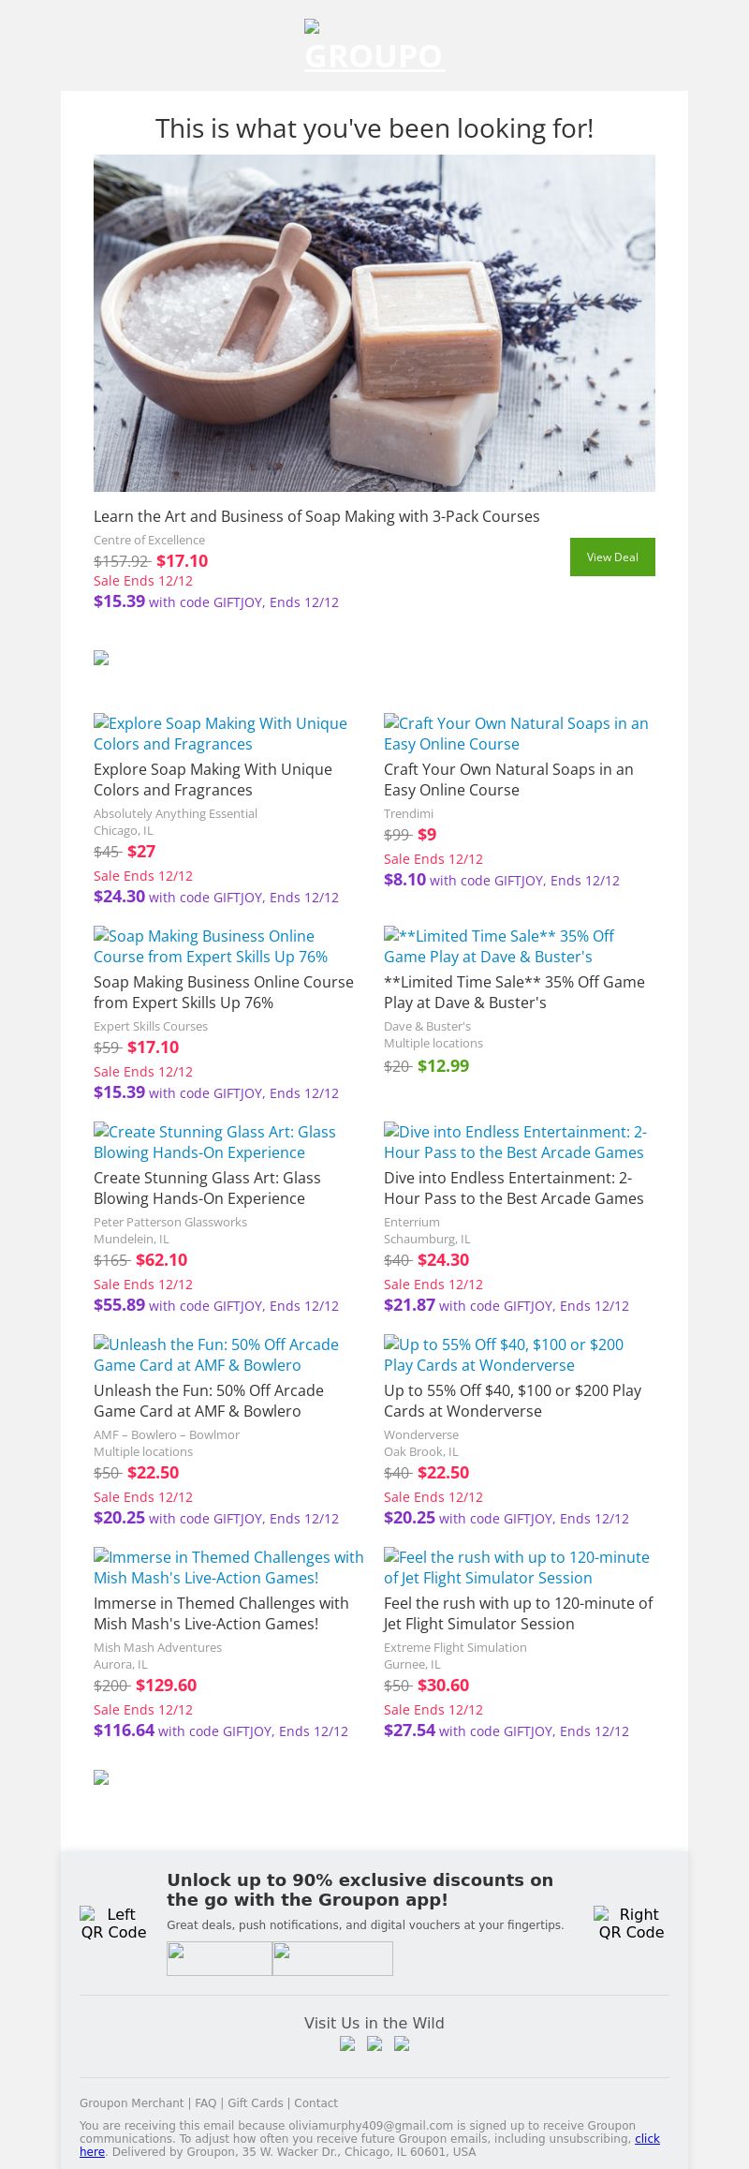This screenshot has height=2169, width=749.
Task: Open the blue Dave & Buster's image link
Action: (x=499, y=946)
